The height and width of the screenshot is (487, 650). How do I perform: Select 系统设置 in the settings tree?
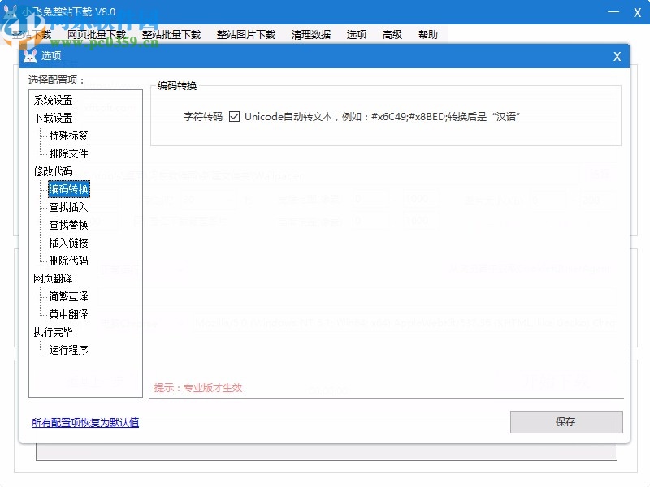click(x=53, y=100)
